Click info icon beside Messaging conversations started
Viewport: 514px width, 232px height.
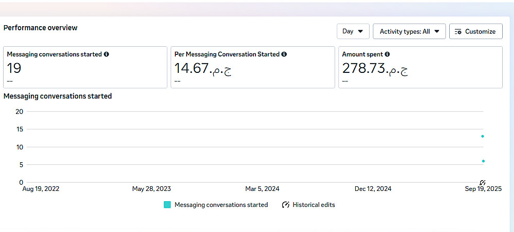[x=106, y=54]
